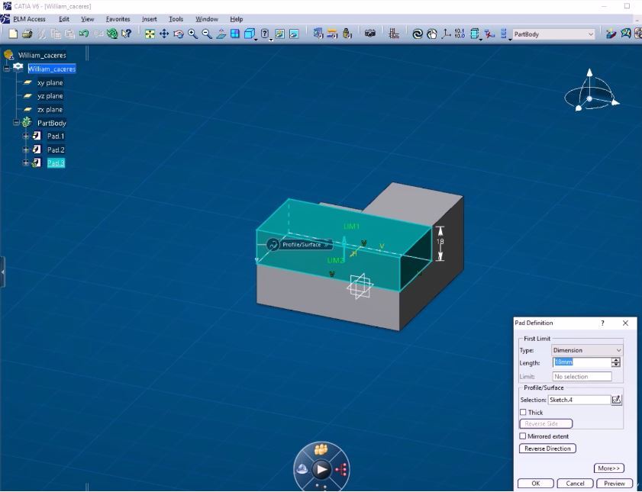
Task: Click the Zoom Out magnifier icon
Action: tap(207, 34)
